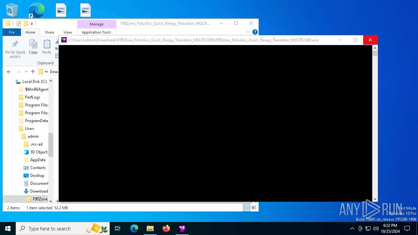Open the Recycle Bin desktop icon
The image size is (418, 235).
[x=12, y=10]
